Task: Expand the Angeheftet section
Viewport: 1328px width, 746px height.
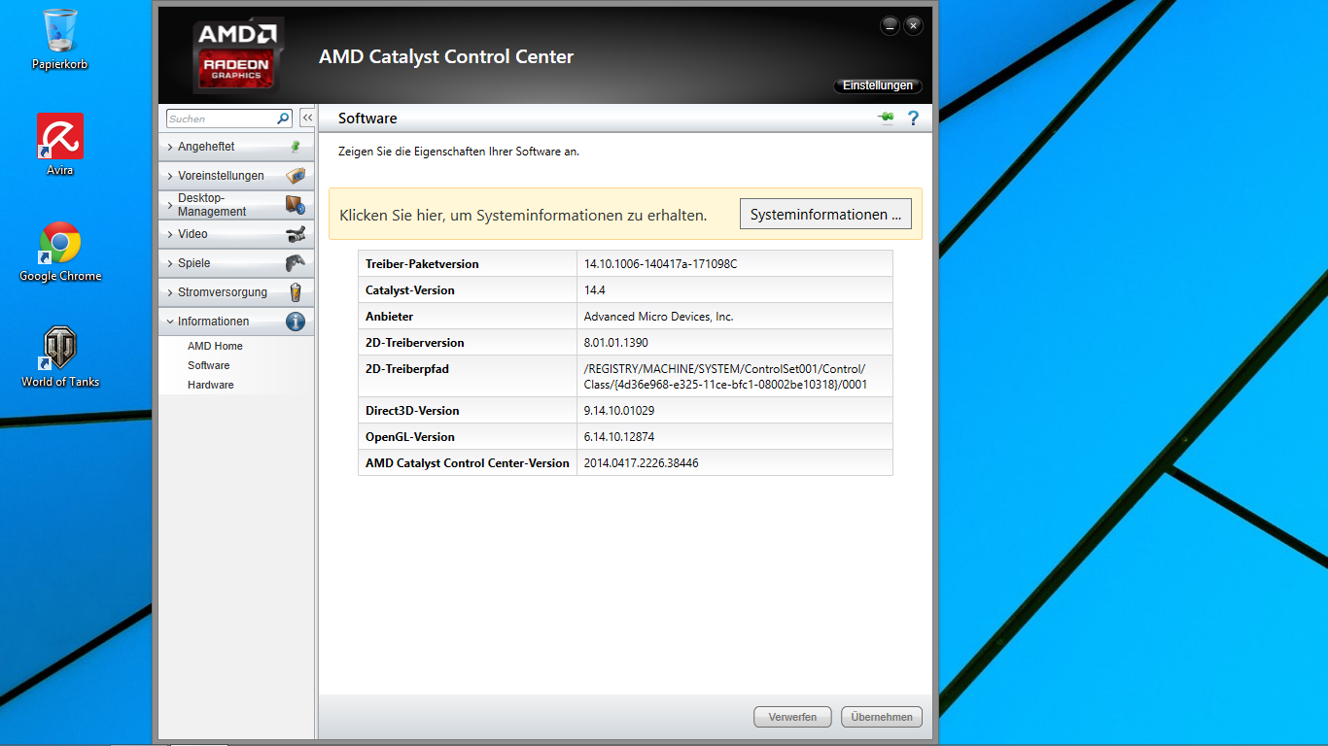Action: (236, 147)
